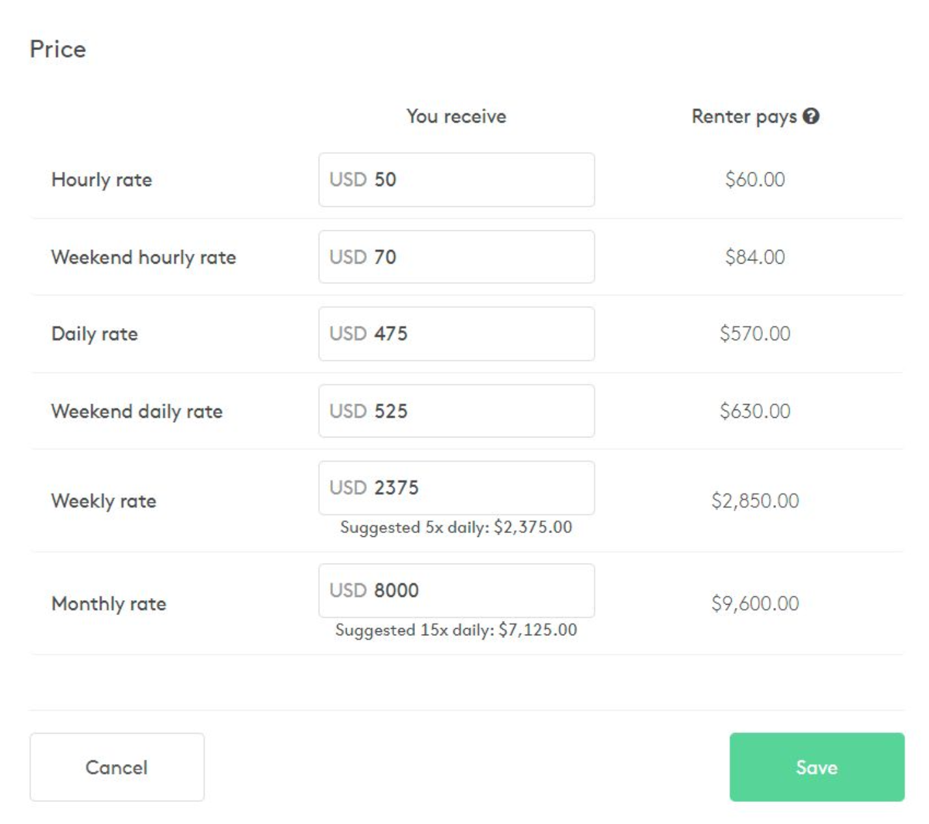Click the Weekend daily rate input box
Screen dimensions: 929x824
tap(456, 411)
